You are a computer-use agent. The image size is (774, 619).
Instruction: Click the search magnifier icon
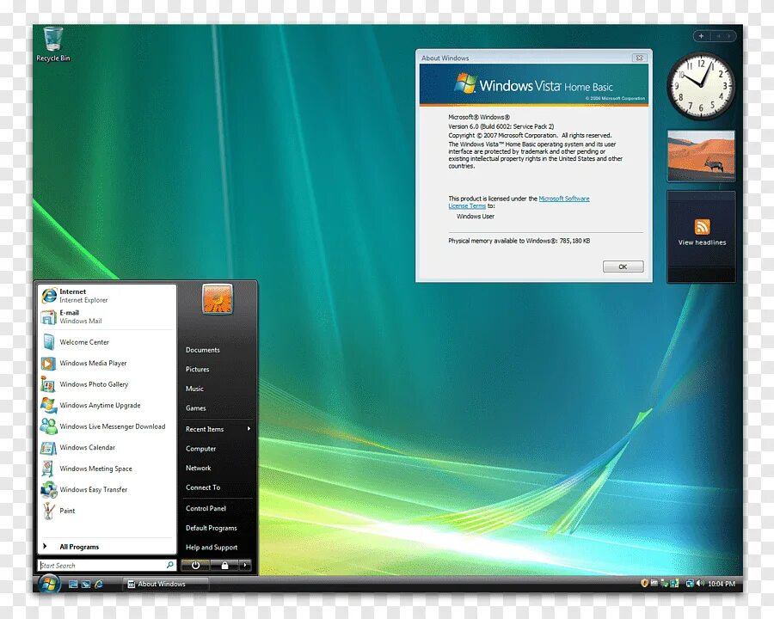pos(169,565)
